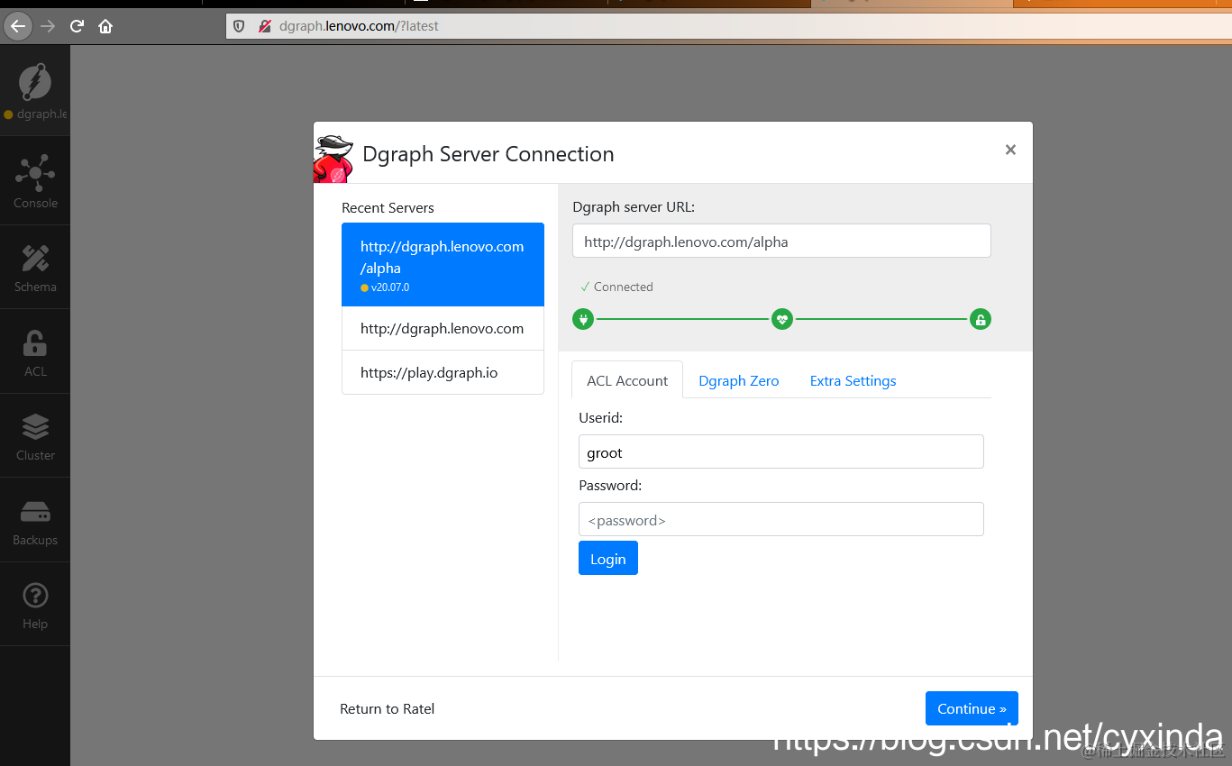The image size is (1232, 766).
Task: Open the Schema section in the sidebar
Action: 35,268
